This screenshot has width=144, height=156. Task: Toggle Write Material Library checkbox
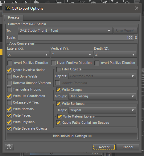[60, 117]
